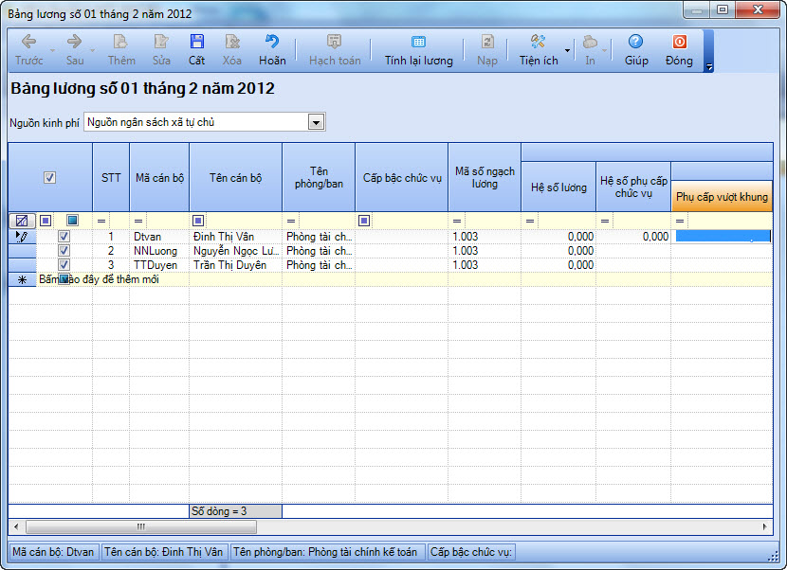This screenshot has width=787, height=570.
Task: Click the Sửa edit icon
Action: [x=161, y=42]
